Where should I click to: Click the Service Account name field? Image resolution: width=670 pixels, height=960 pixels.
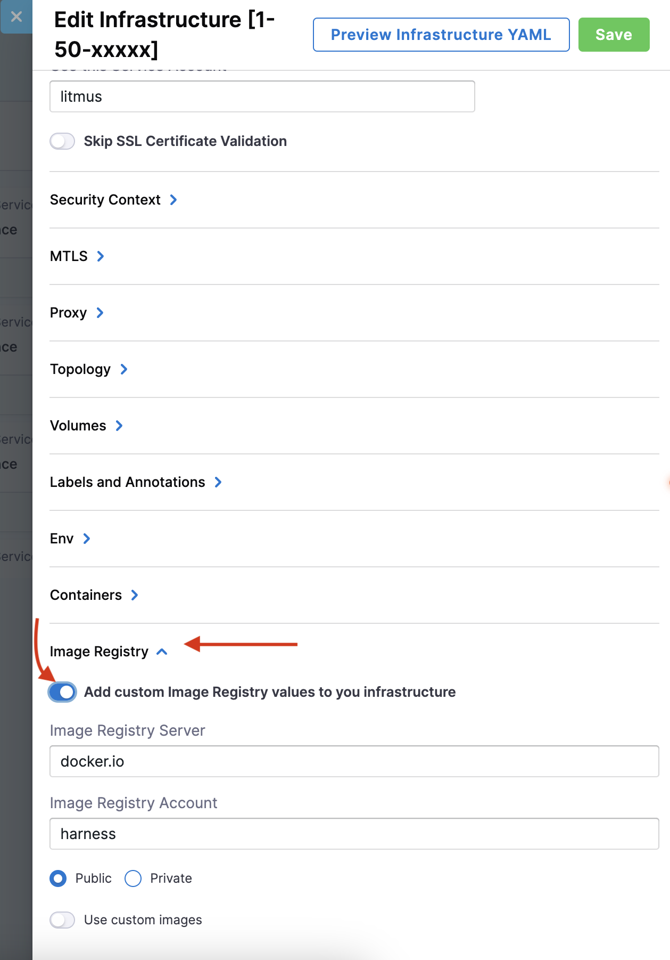[262, 96]
